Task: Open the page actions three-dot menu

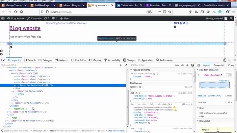Action: 159,12
